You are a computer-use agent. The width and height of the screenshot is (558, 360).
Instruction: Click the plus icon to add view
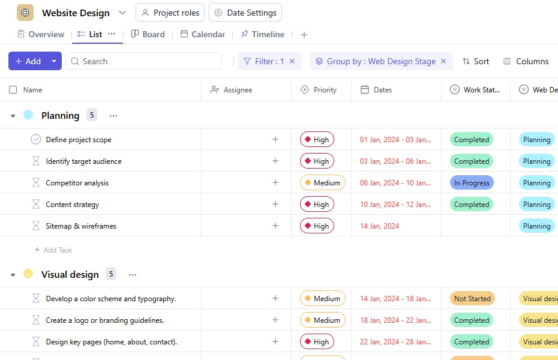304,35
